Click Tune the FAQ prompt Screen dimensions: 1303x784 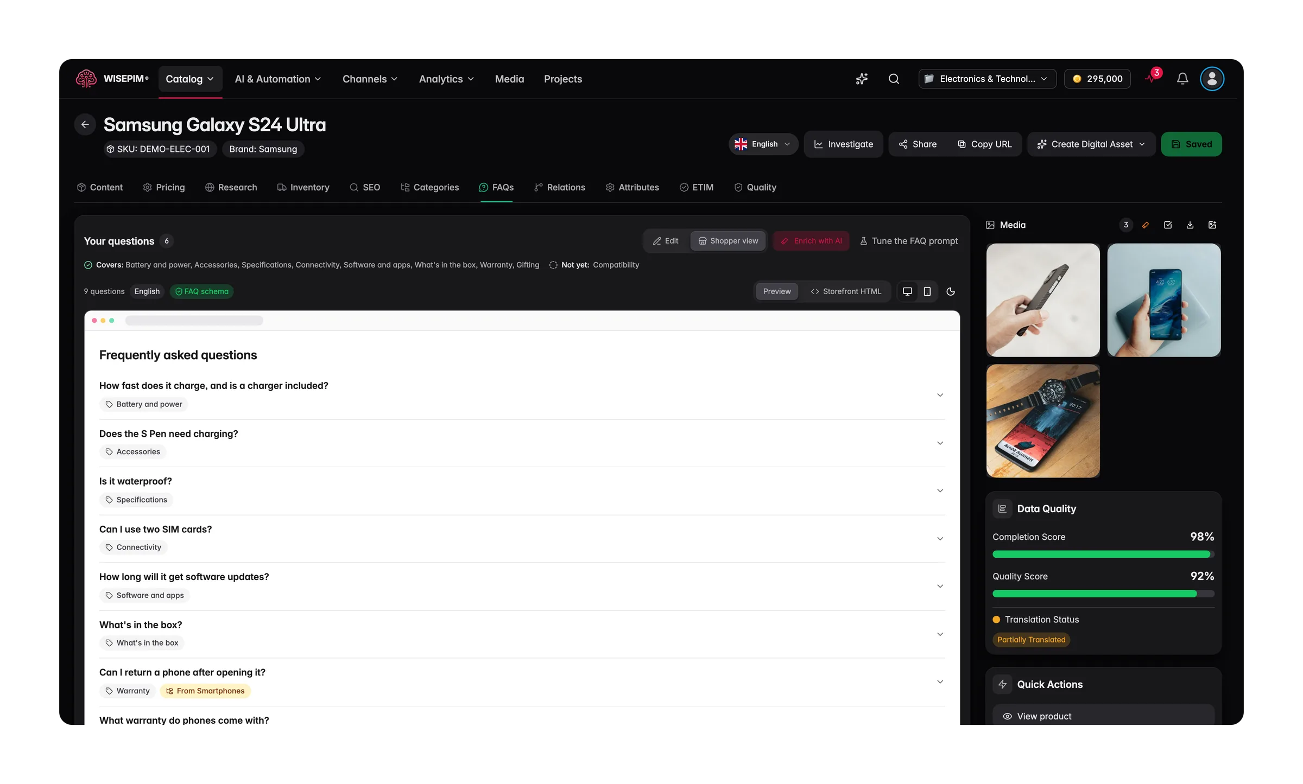click(909, 241)
